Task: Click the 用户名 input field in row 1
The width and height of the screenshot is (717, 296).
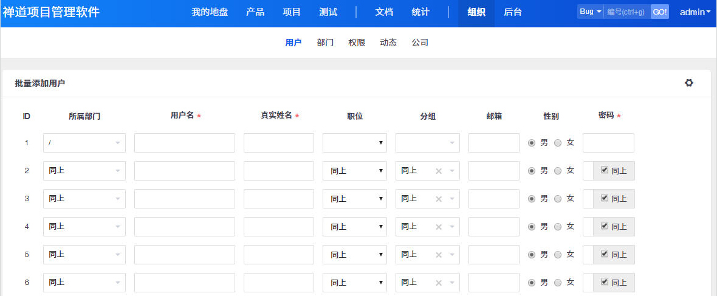Action: pyautogui.click(x=184, y=143)
